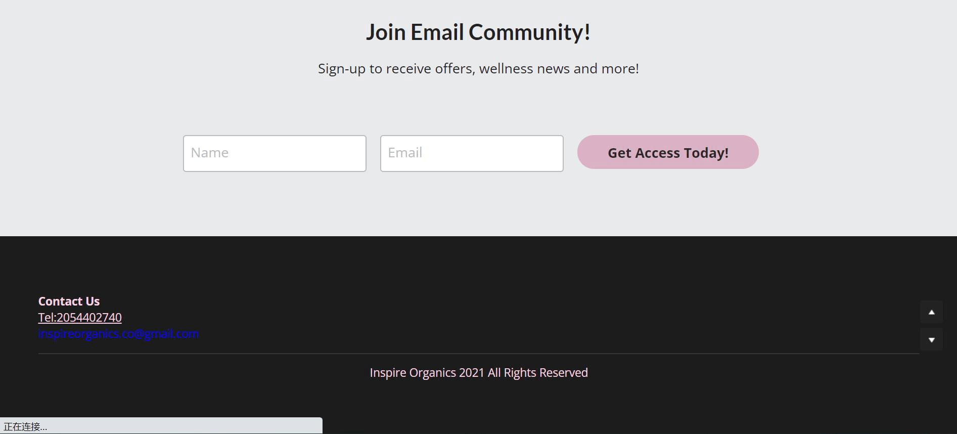This screenshot has width=957, height=434.
Task: Click the Inspire Organics 2021 copyright text
Action: [x=478, y=373]
